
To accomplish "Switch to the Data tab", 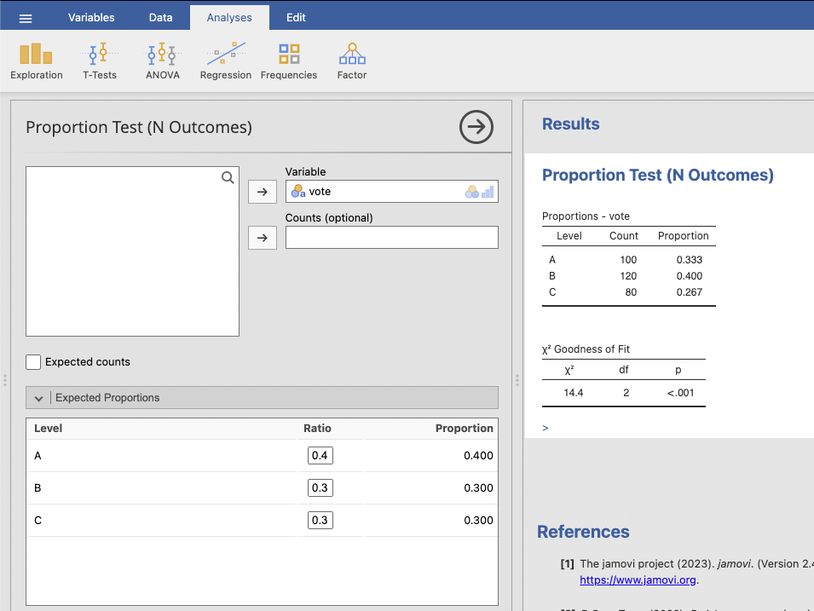I will [x=160, y=18].
